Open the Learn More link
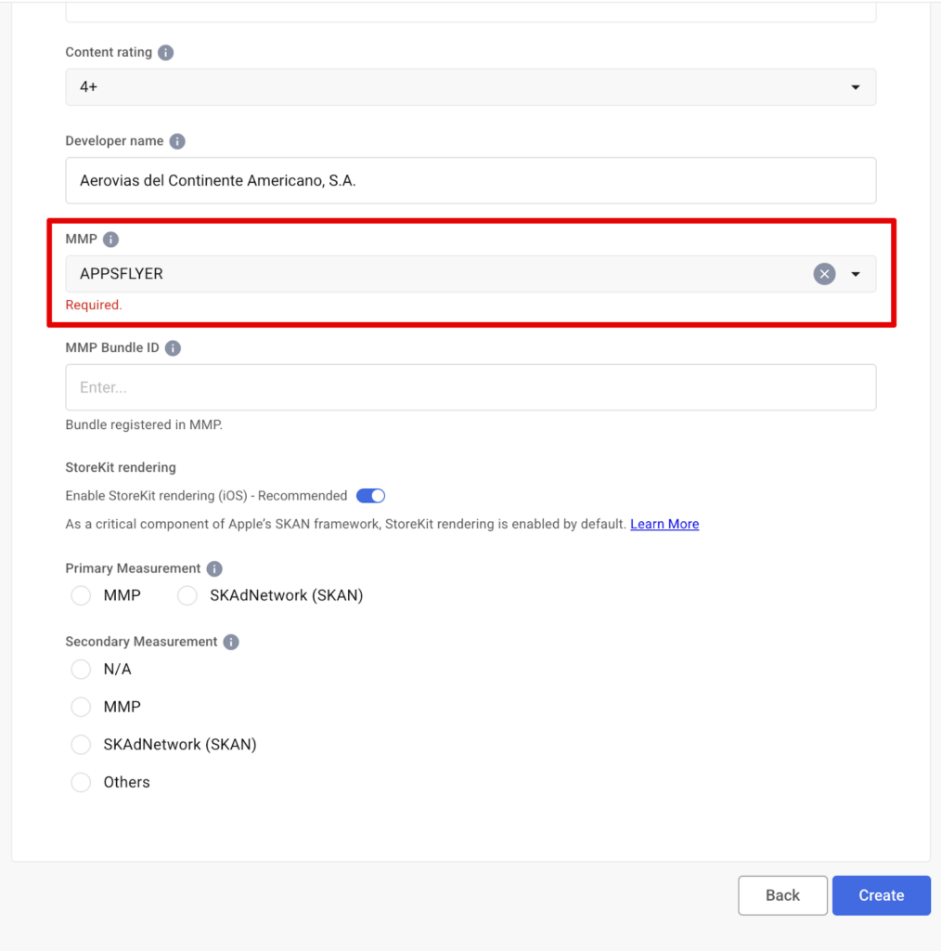The width and height of the screenshot is (941, 951). pyautogui.click(x=664, y=524)
